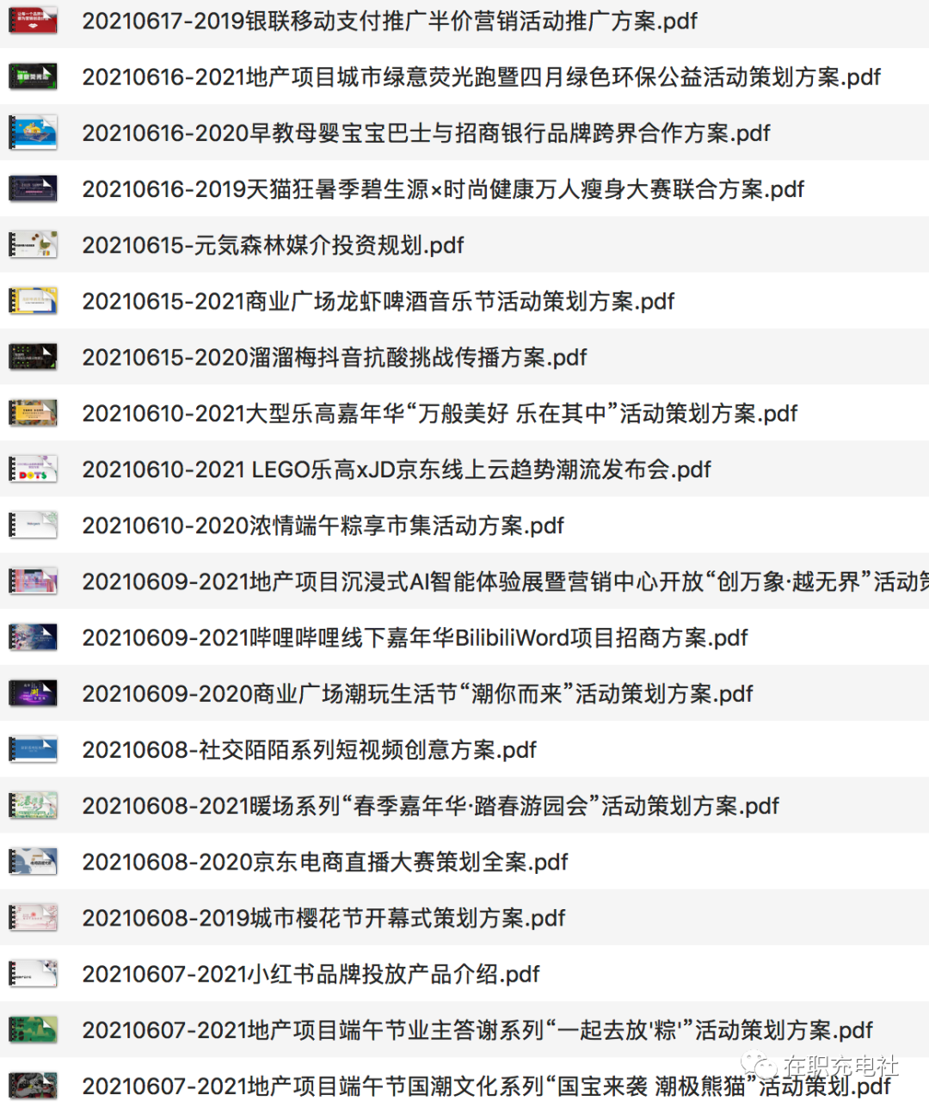
Task: Select 京东电商直播大赛策划全案.pdf
Action: tap(324, 862)
